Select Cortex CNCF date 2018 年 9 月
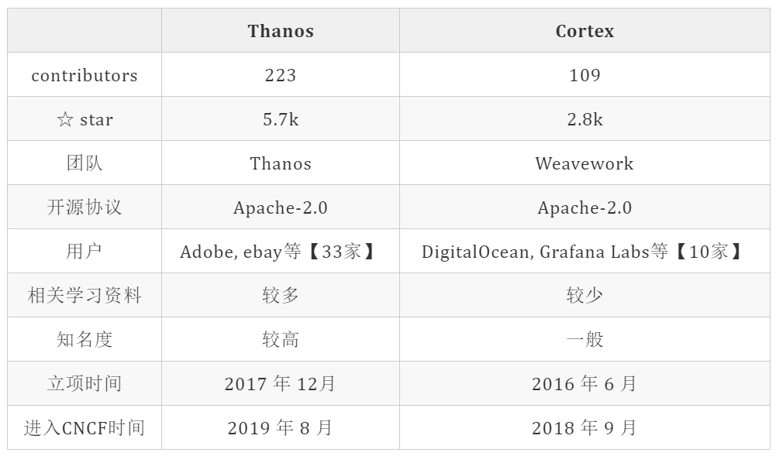Screen dimensions: 776x456 click(x=585, y=428)
